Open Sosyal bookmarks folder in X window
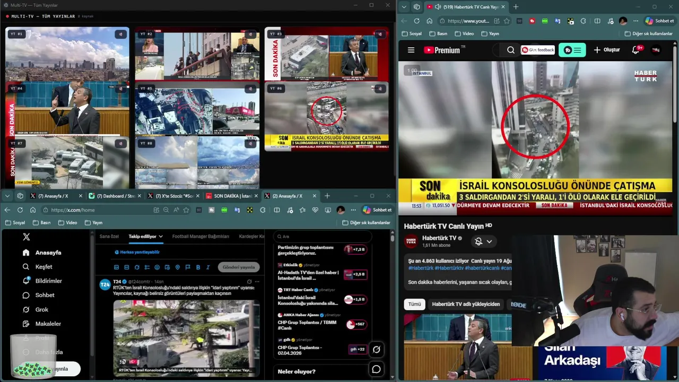Image resolution: width=679 pixels, height=382 pixels. point(15,223)
